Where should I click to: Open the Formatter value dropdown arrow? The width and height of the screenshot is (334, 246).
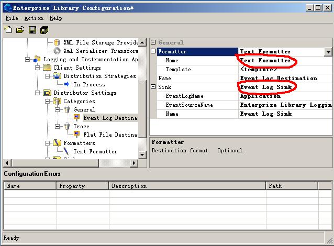tap(328, 52)
